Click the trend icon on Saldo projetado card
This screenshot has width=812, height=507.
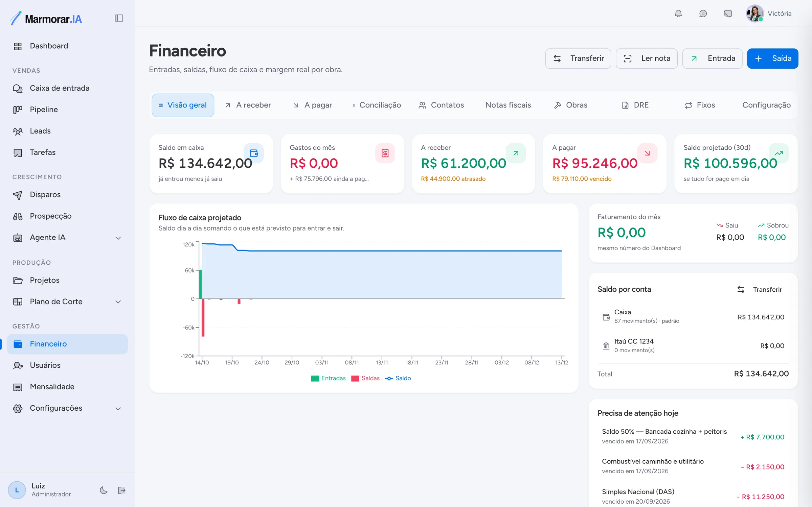tap(779, 153)
